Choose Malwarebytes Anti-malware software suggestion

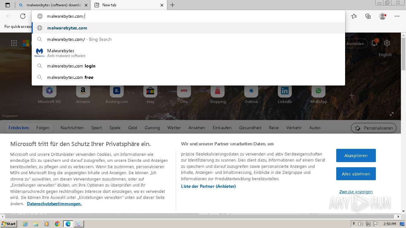[188, 53]
